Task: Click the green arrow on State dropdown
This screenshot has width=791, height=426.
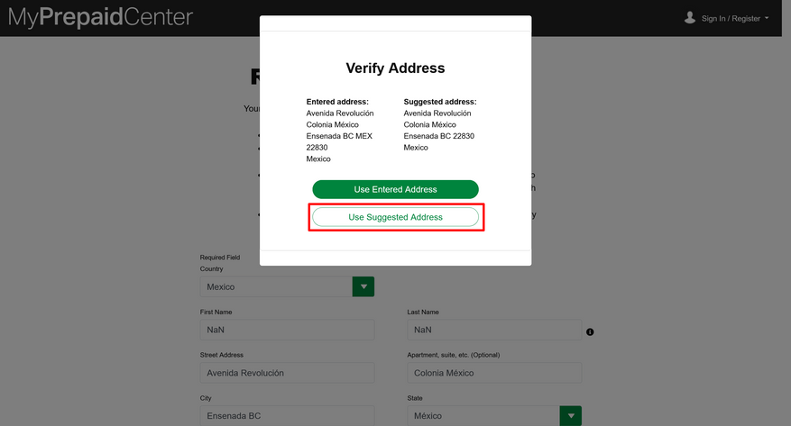Action: [x=570, y=416]
